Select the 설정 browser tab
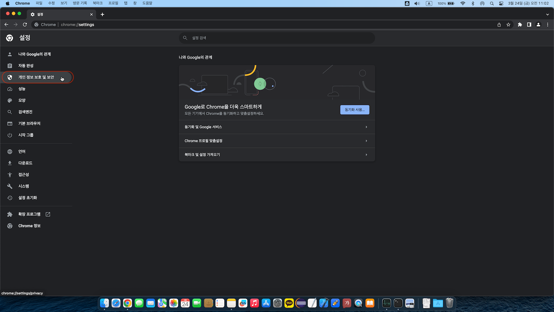The image size is (554, 312). click(x=61, y=14)
